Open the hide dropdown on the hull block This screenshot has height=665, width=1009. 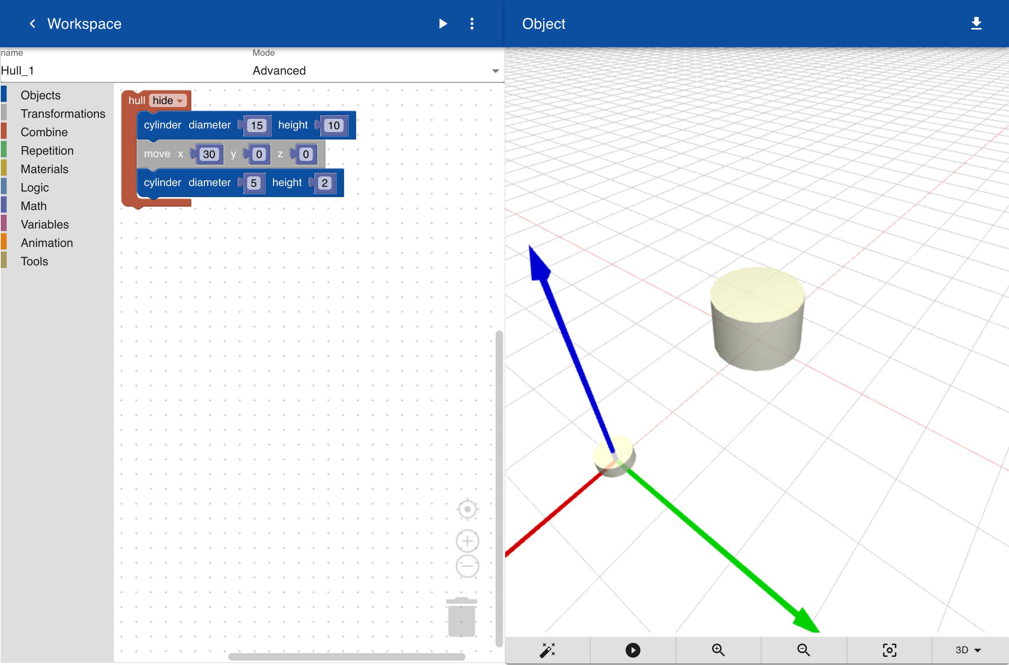click(168, 100)
